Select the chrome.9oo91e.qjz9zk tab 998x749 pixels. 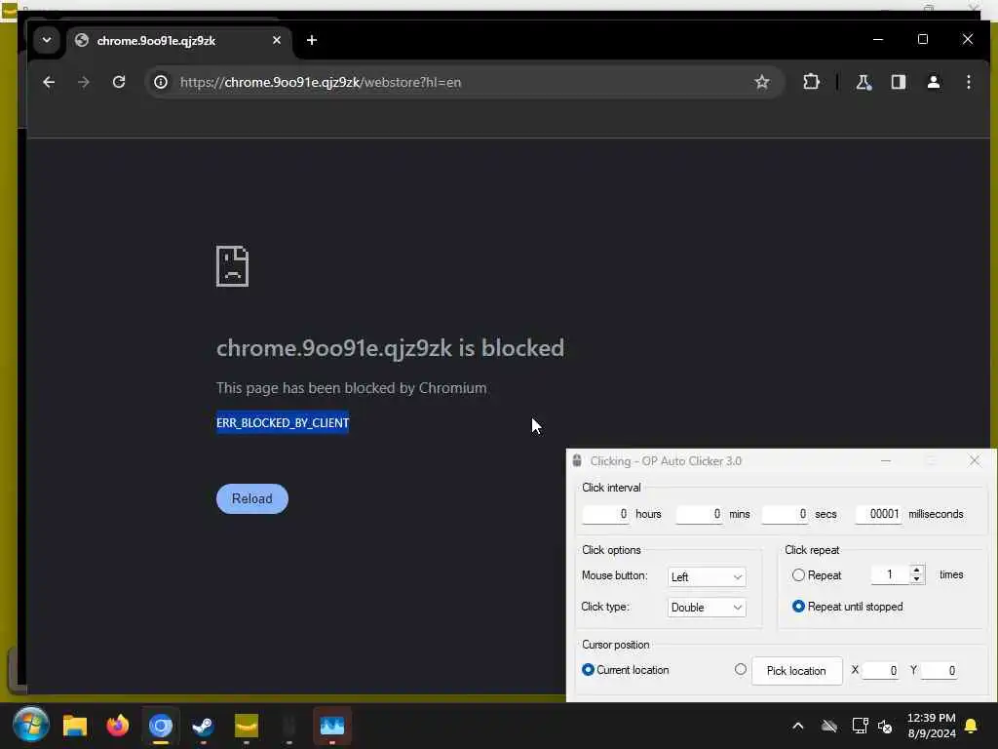[x=179, y=41]
